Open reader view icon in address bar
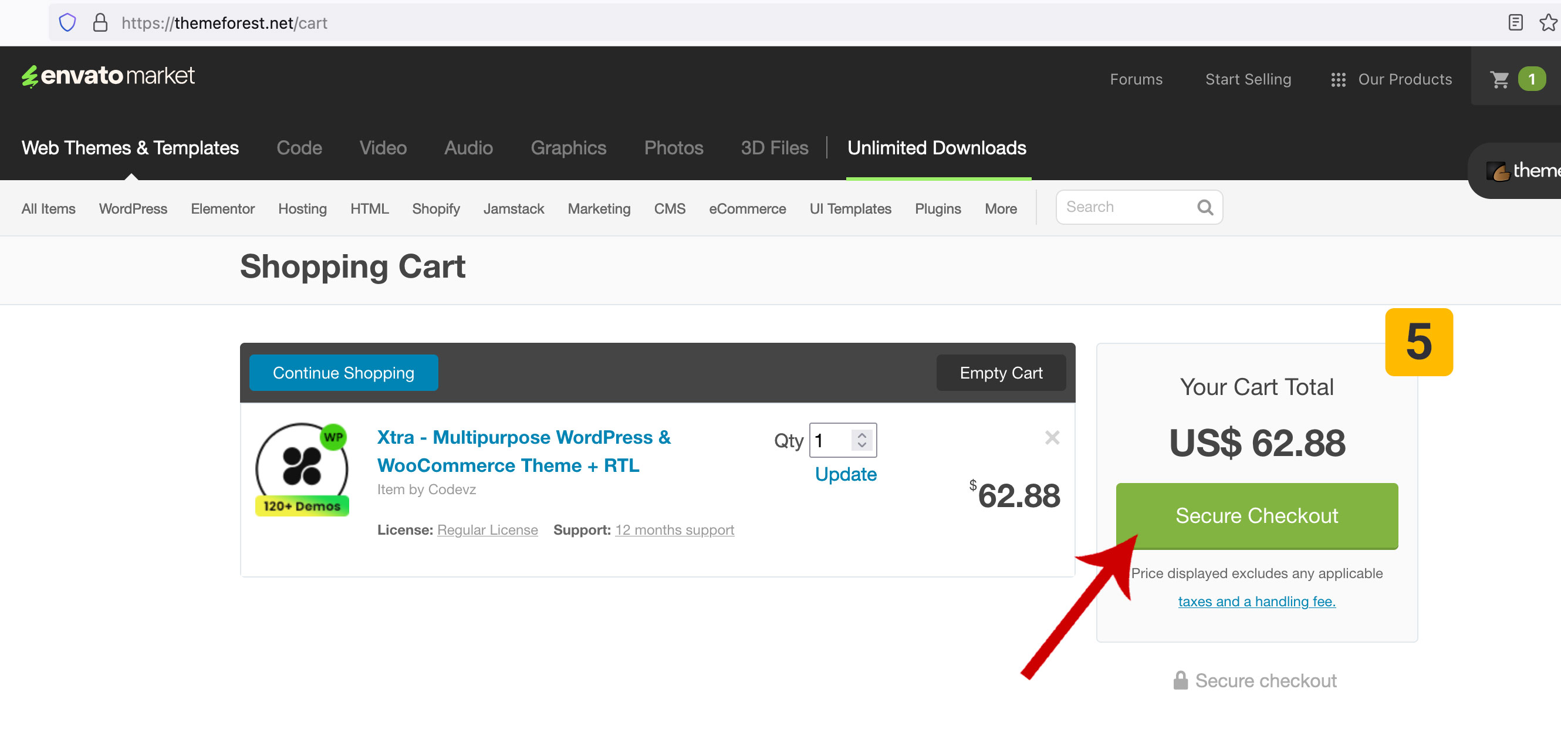This screenshot has width=1561, height=736. (1515, 23)
